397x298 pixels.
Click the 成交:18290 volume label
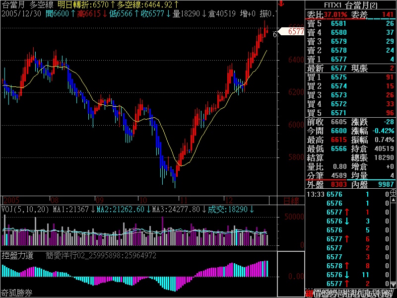230,209
